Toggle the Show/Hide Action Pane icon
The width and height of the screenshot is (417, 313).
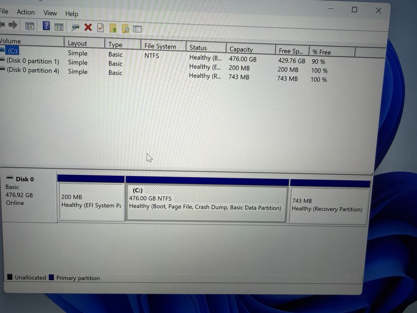[x=59, y=27]
